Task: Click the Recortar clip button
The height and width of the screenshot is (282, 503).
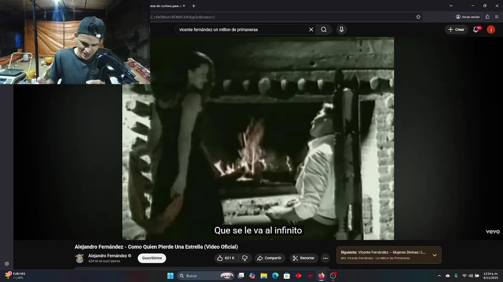Action: tap(303, 258)
